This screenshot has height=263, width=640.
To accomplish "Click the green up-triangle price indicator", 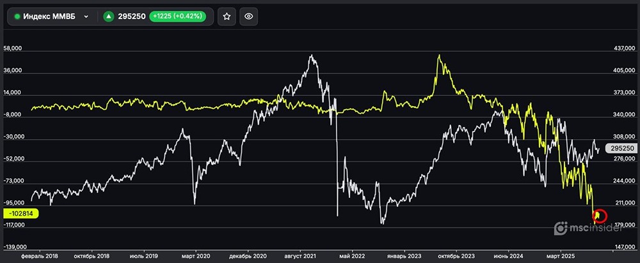I will tap(109, 17).
